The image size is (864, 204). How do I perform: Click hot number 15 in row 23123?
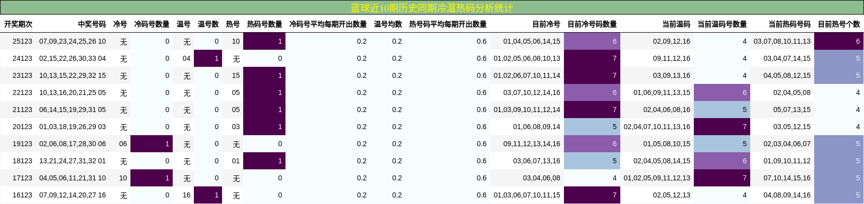[236, 75]
